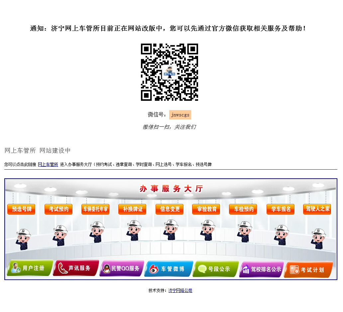Screen dimensions: 343x312
Task: Click the bar chart icon on 驾校排名公示
Action: click(246, 269)
